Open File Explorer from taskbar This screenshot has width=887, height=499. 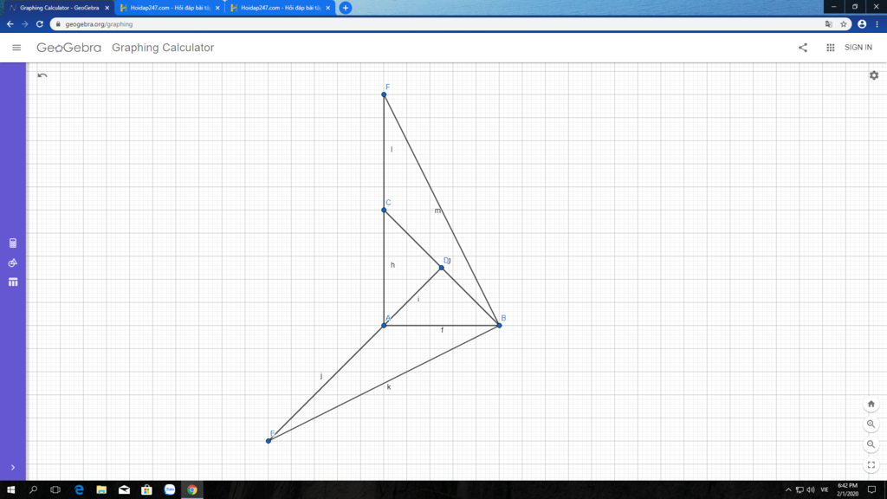point(101,490)
